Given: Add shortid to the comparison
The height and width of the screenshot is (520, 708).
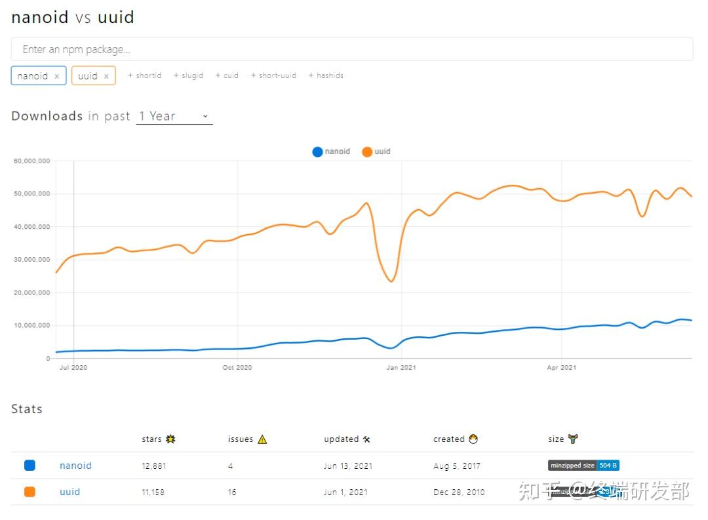Looking at the screenshot, I should (144, 75).
